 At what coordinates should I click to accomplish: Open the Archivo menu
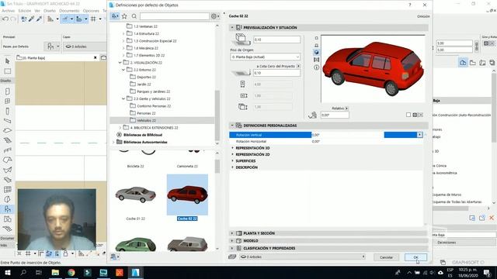pyautogui.click(x=8, y=11)
